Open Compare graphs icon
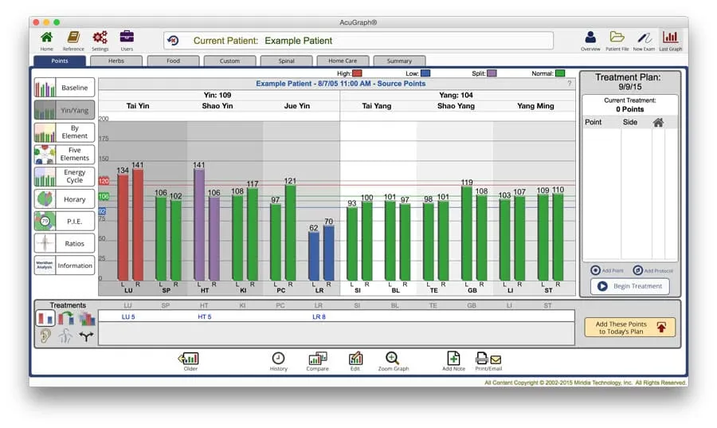The image size is (717, 428). coord(317,361)
